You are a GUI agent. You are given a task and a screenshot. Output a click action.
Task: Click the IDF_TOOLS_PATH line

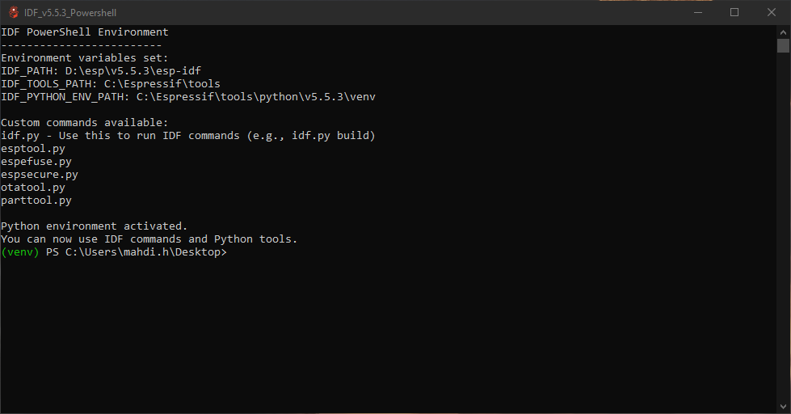click(x=111, y=84)
